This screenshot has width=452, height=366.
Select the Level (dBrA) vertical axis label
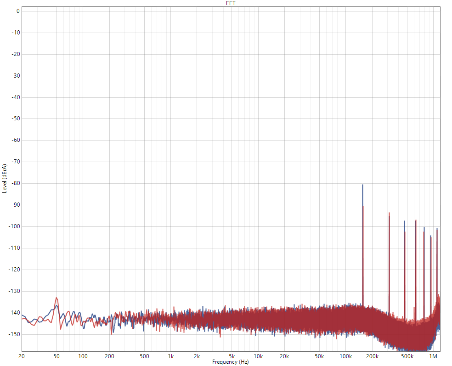click(x=5, y=178)
